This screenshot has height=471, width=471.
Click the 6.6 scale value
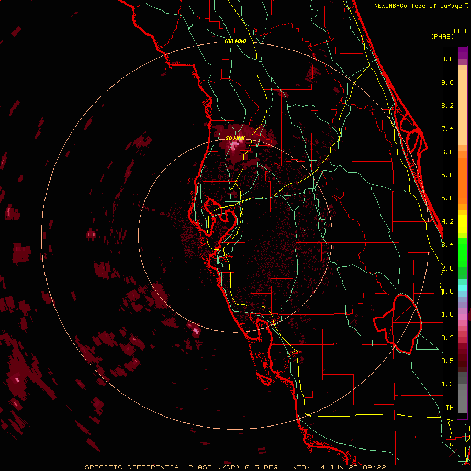click(x=447, y=152)
